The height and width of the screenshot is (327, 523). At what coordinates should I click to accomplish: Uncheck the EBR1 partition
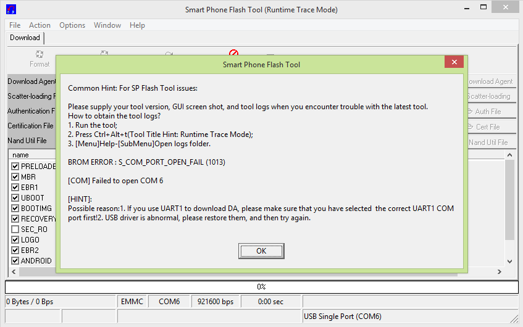coord(15,187)
